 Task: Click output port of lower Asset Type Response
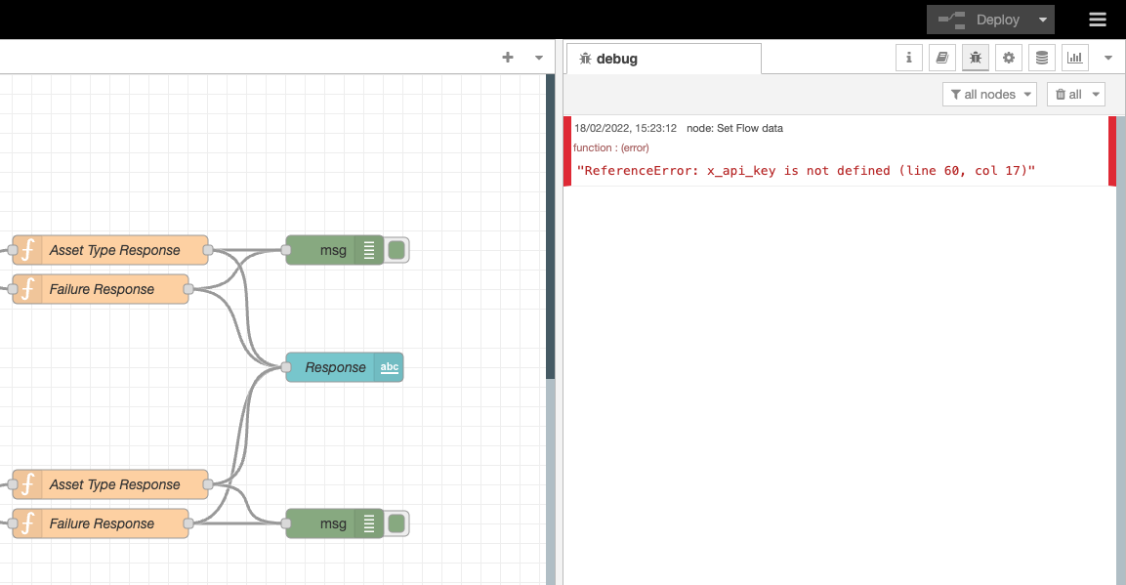pyautogui.click(x=208, y=484)
